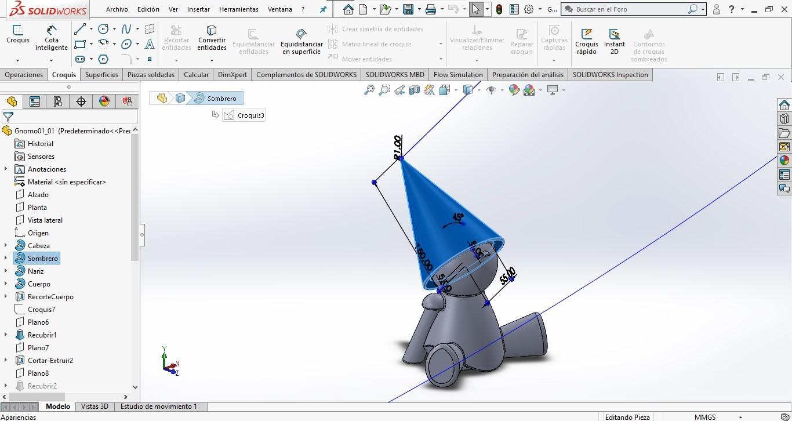792x421 pixels.
Task: Open View Settings monitor icon
Action: pos(553,90)
